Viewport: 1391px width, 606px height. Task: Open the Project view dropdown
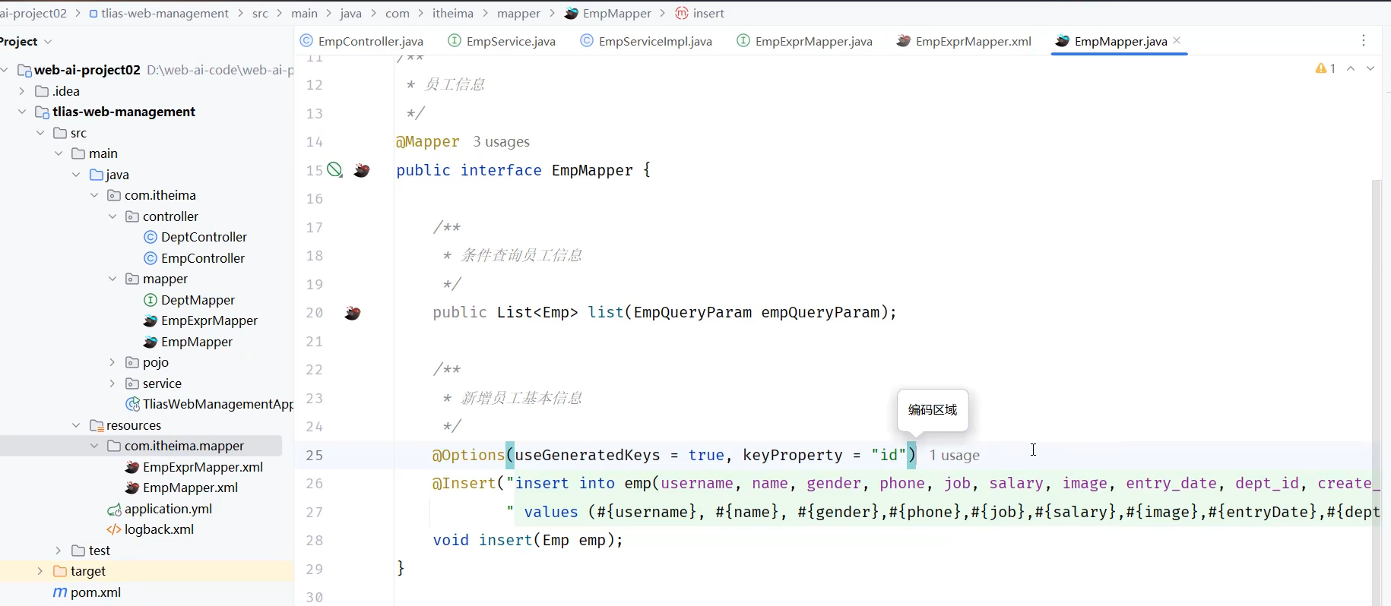[x=49, y=42]
